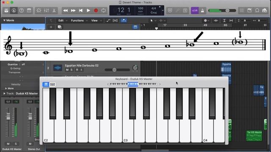The height and width of the screenshot is (152, 271).
Task: Open the pointer left-click tool menu
Action: click(x=153, y=21)
